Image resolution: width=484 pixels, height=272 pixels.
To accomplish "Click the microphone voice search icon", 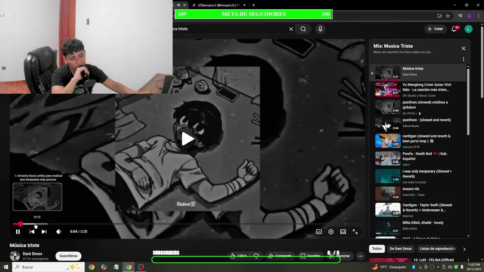I will pyautogui.click(x=320, y=29).
